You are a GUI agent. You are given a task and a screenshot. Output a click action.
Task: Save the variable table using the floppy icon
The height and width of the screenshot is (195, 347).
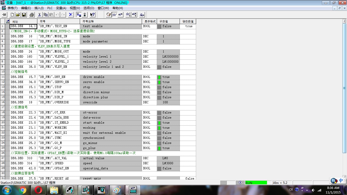coord(24,15)
